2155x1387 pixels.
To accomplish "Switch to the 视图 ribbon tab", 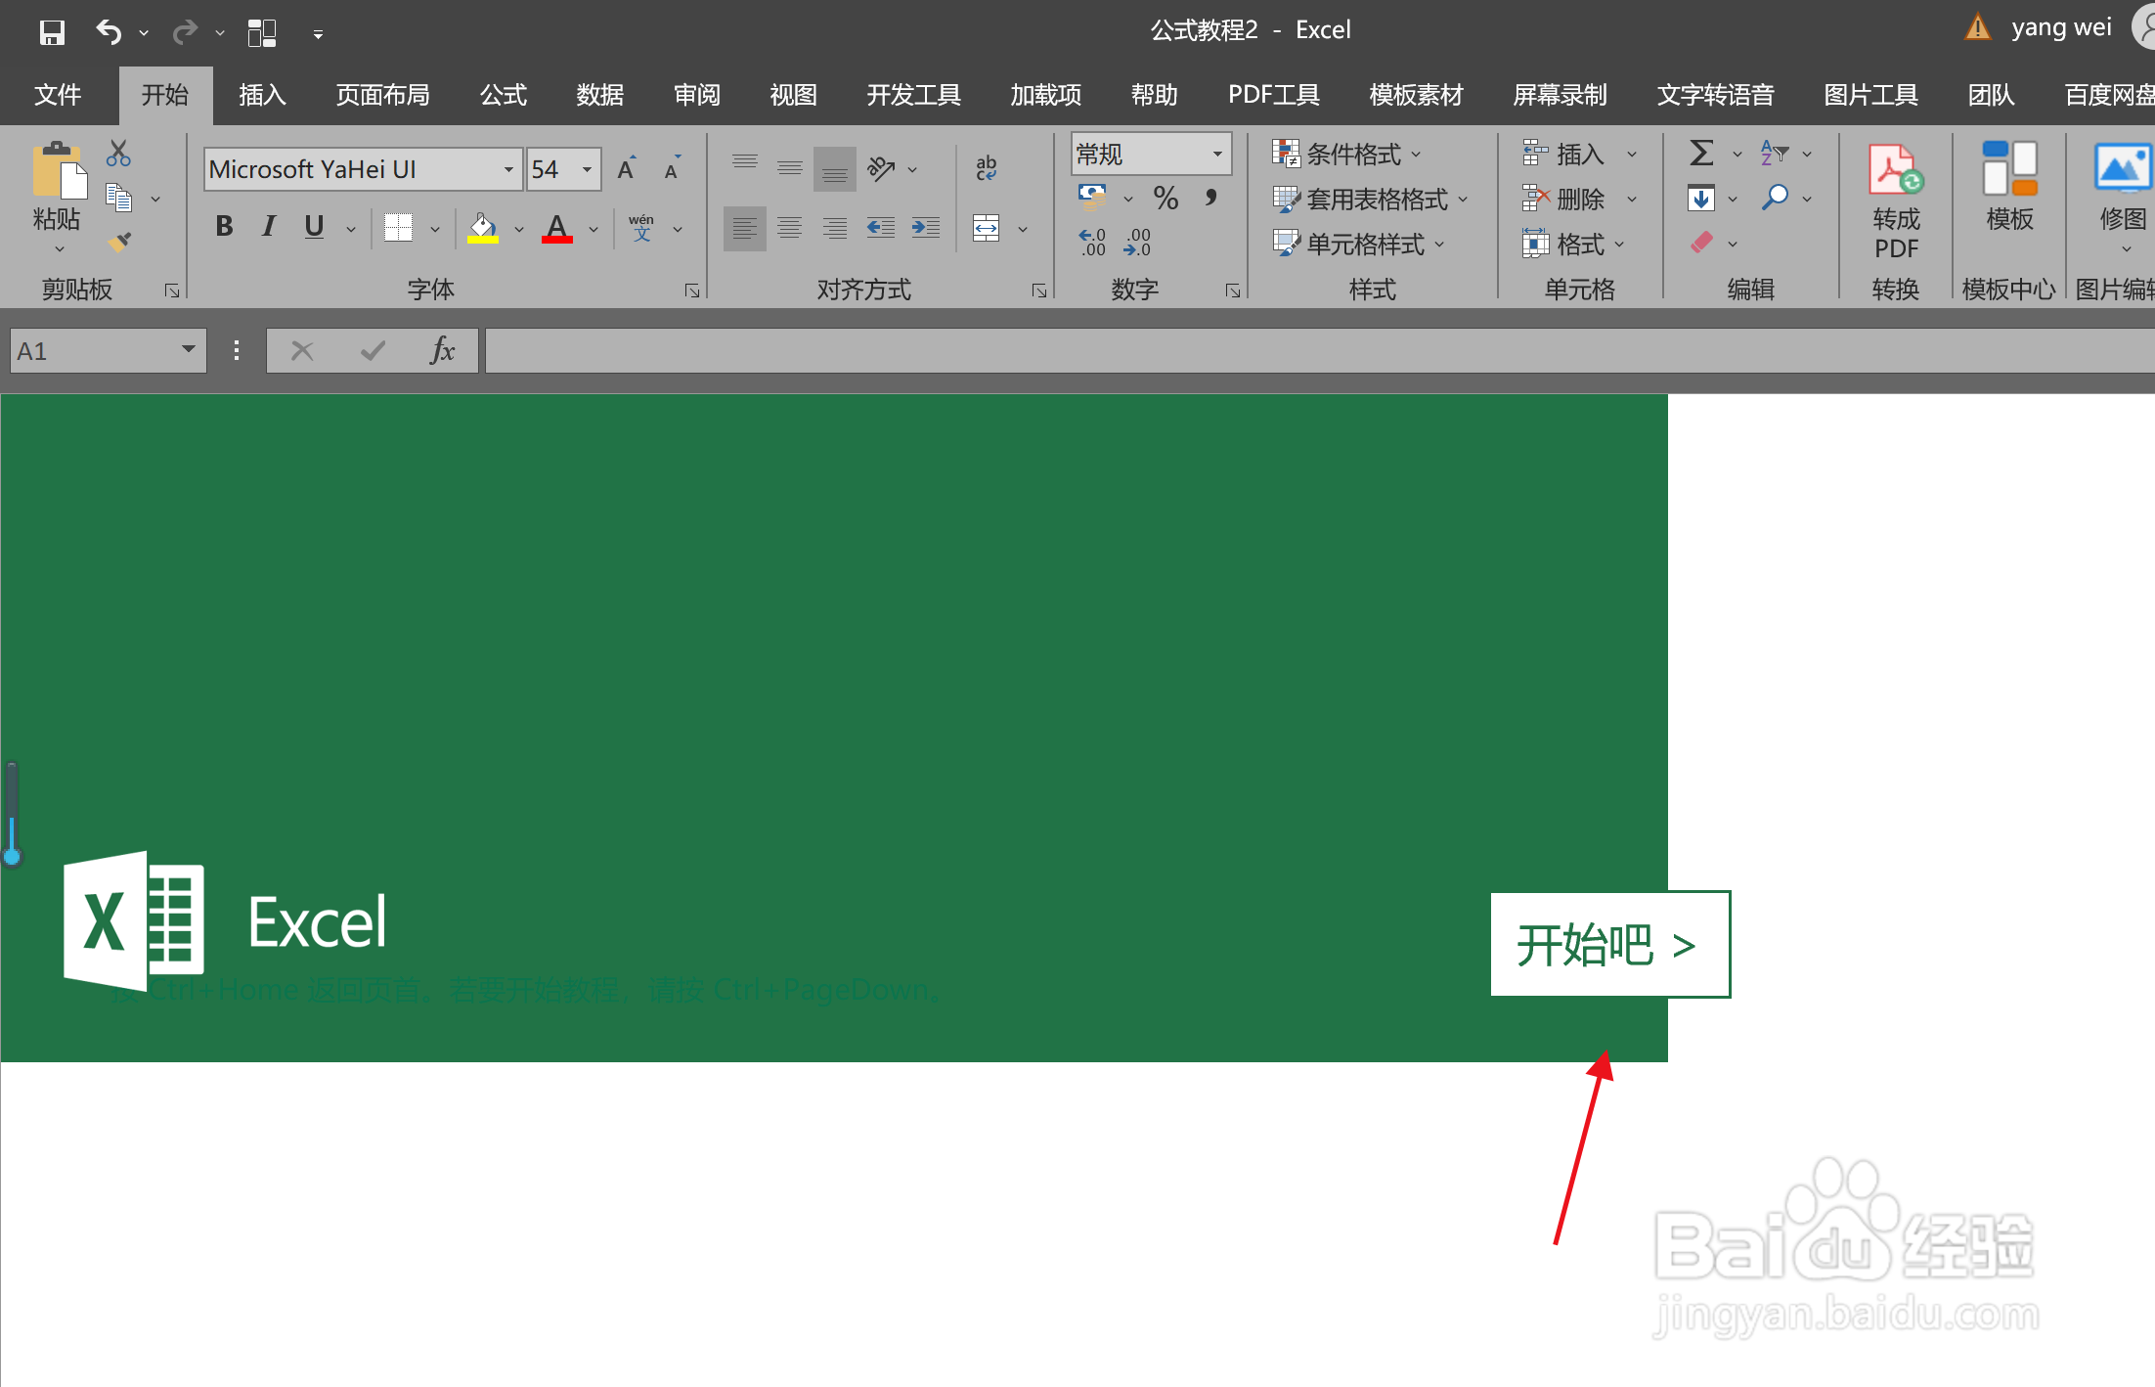I will click(x=793, y=95).
